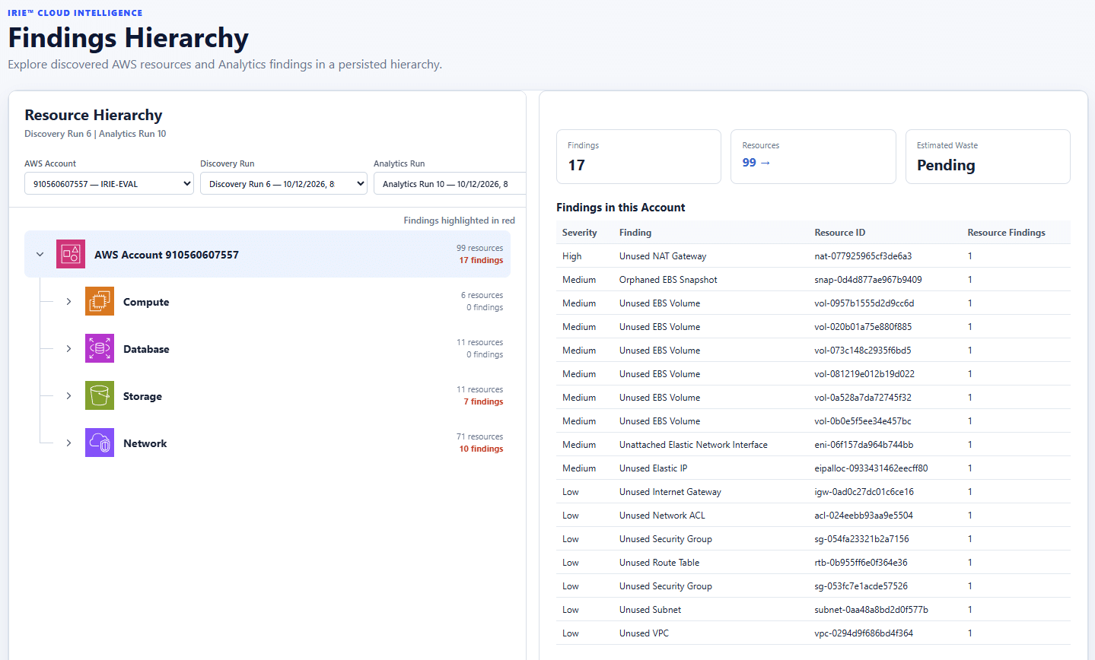The width and height of the screenshot is (1095, 660).
Task: Open the AWS Account dropdown
Action: point(109,183)
